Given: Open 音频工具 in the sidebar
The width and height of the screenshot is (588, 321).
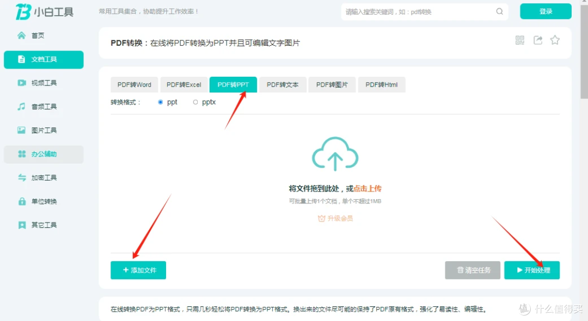Looking at the screenshot, I should point(44,107).
